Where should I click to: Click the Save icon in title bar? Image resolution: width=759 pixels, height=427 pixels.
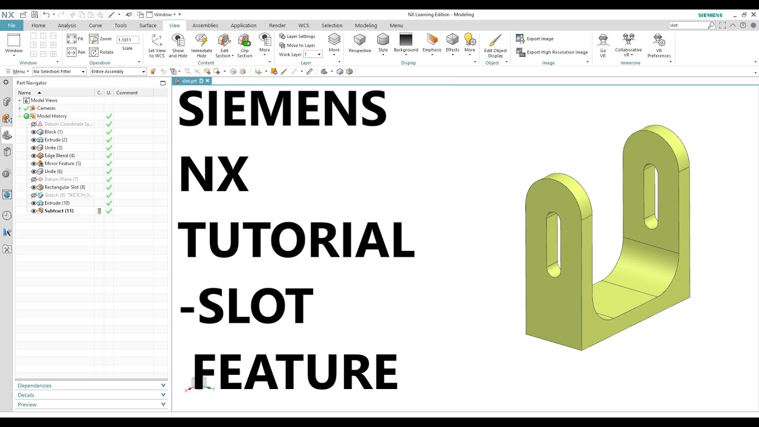pos(34,14)
